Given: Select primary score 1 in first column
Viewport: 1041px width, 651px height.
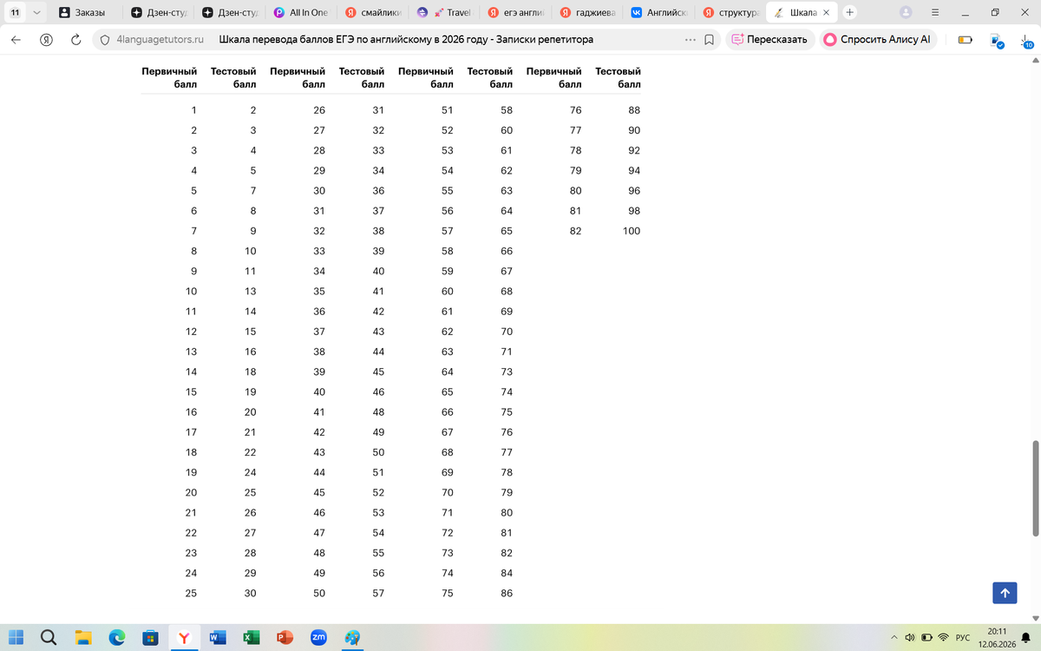Looking at the screenshot, I should [x=193, y=110].
